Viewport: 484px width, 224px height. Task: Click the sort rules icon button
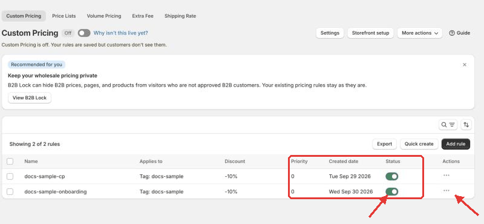466,125
